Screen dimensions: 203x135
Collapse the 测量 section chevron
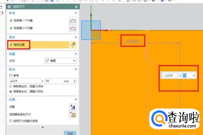(x=76, y=54)
